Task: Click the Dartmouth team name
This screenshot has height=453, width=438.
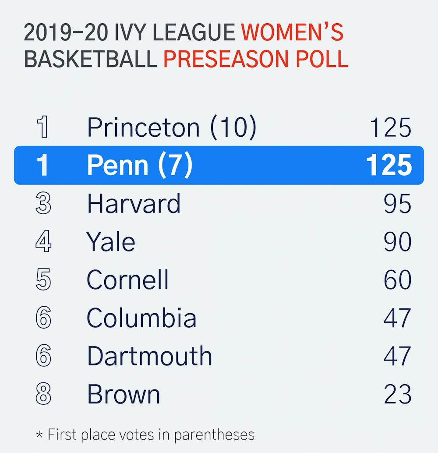Action: (x=149, y=356)
